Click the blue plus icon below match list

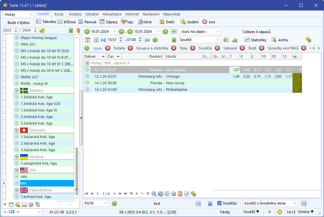(x=160, y=194)
